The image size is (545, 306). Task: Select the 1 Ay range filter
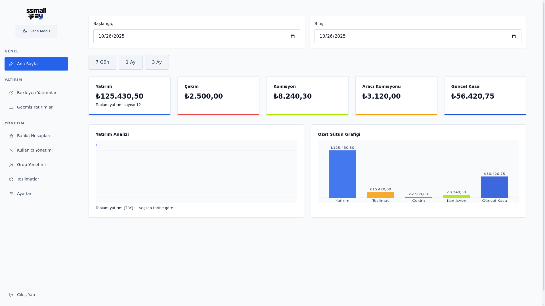[131, 62]
